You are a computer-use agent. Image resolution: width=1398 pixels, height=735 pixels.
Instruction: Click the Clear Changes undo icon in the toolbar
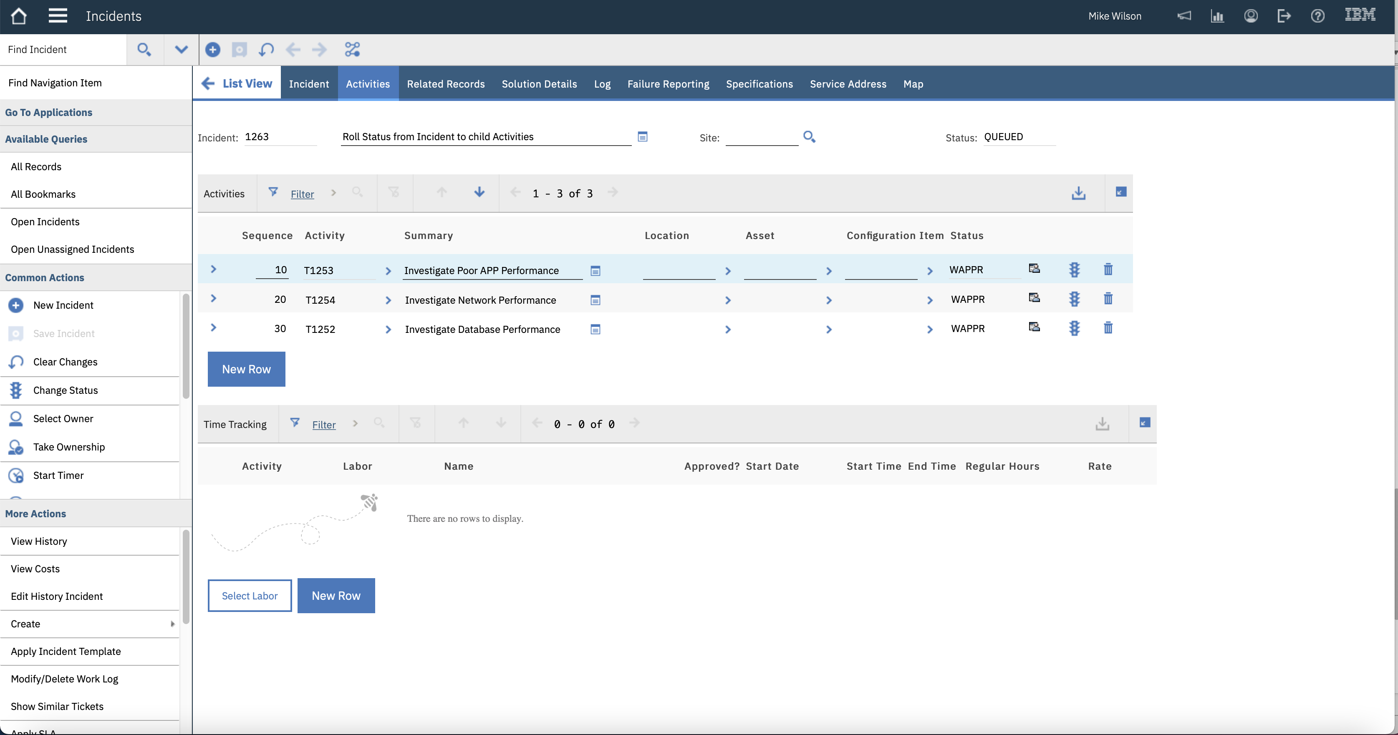click(x=266, y=50)
